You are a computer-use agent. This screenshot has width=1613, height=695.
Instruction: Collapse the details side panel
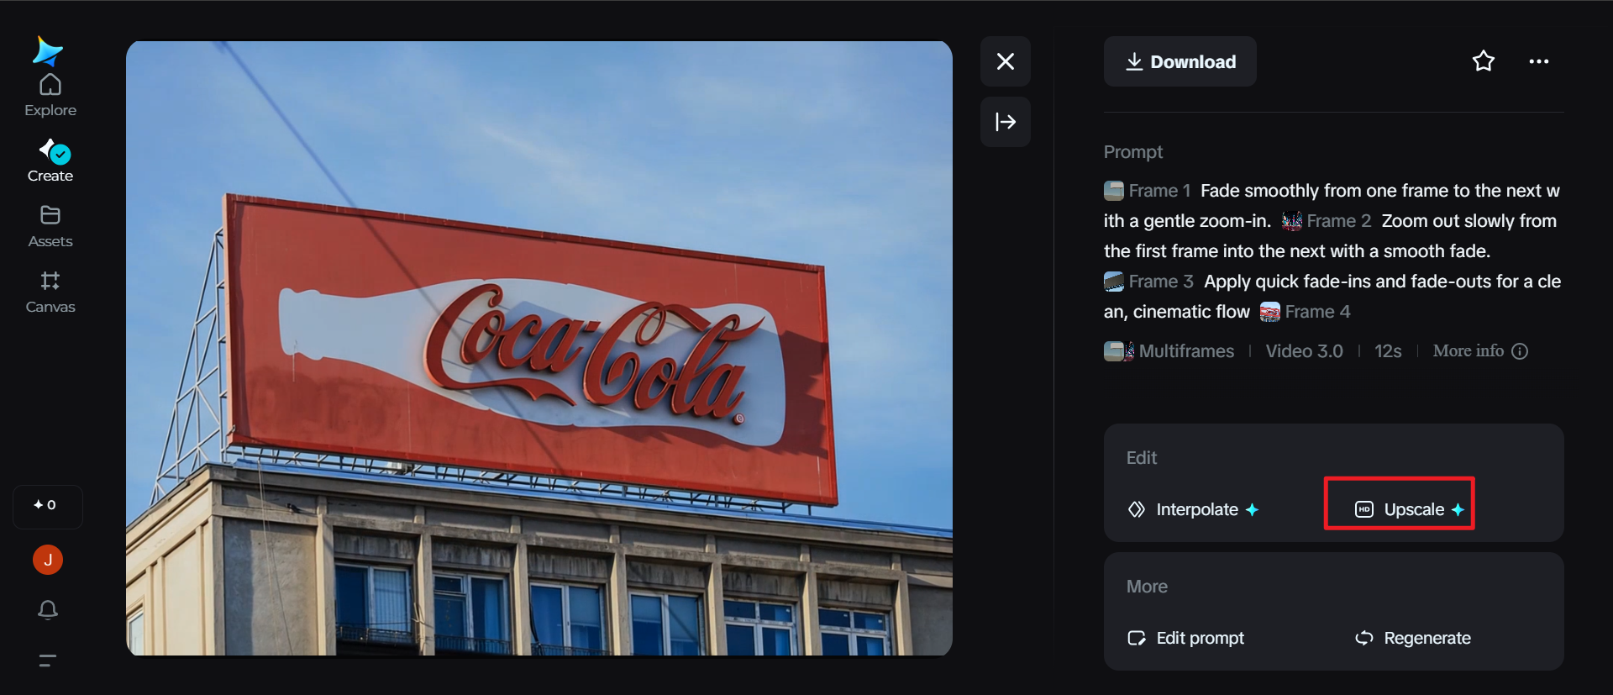coord(1006,122)
